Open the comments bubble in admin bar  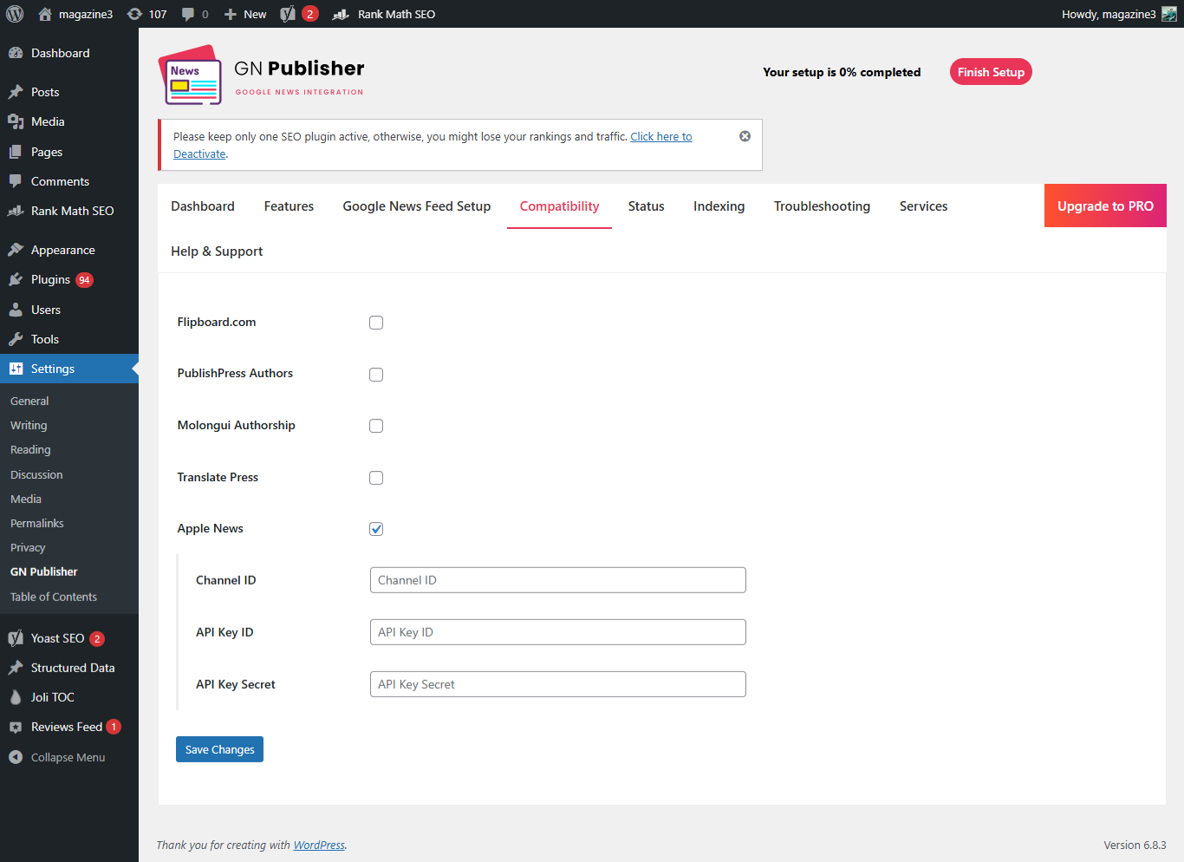[195, 14]
